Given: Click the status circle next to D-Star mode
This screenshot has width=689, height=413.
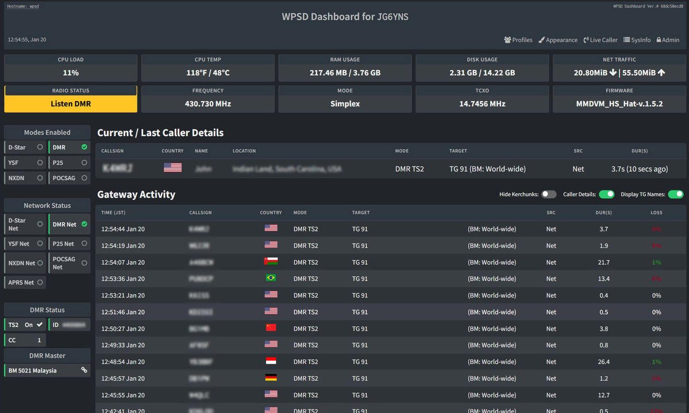Looking at the screenshot, I should pos(40,147).
